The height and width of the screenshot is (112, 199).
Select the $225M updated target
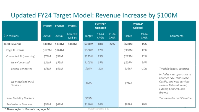(x=89, y=56)
